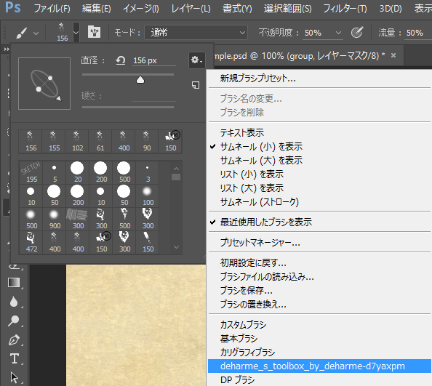Click the flow 流量 50% field
Image resolution: width=432 pixels, height=386 pixels.
415,33
